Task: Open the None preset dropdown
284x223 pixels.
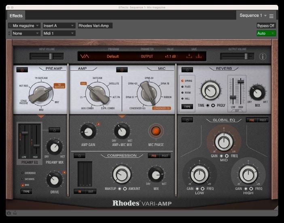Action: pyautogui.click(x=26, y=33)
